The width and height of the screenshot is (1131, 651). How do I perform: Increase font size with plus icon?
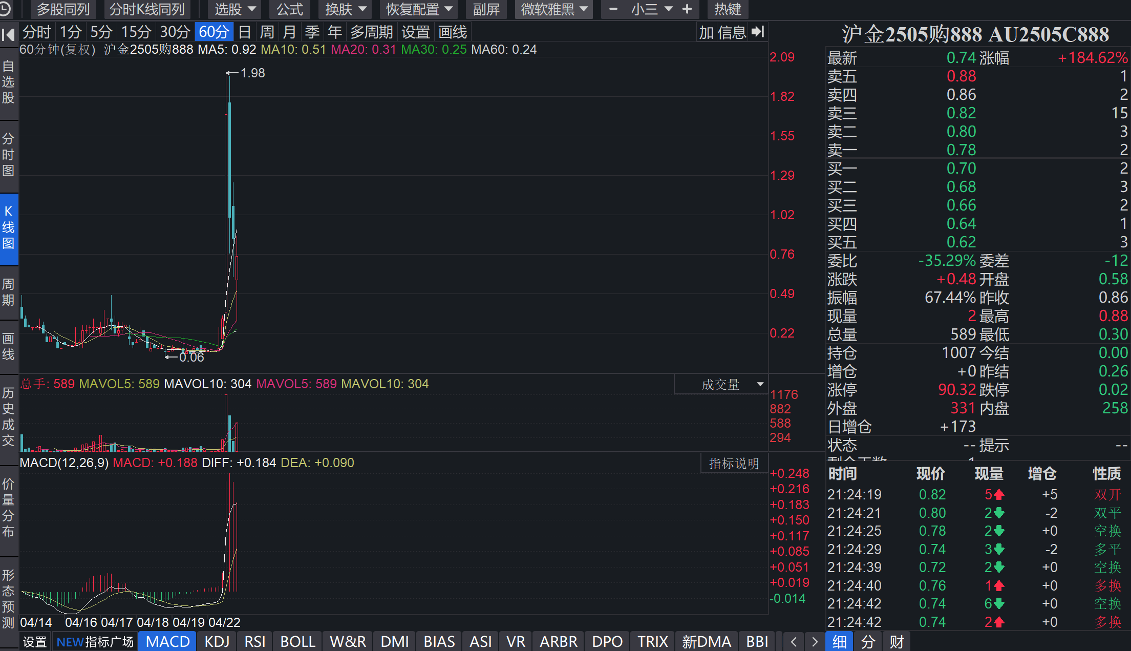(x=687, y=9)
